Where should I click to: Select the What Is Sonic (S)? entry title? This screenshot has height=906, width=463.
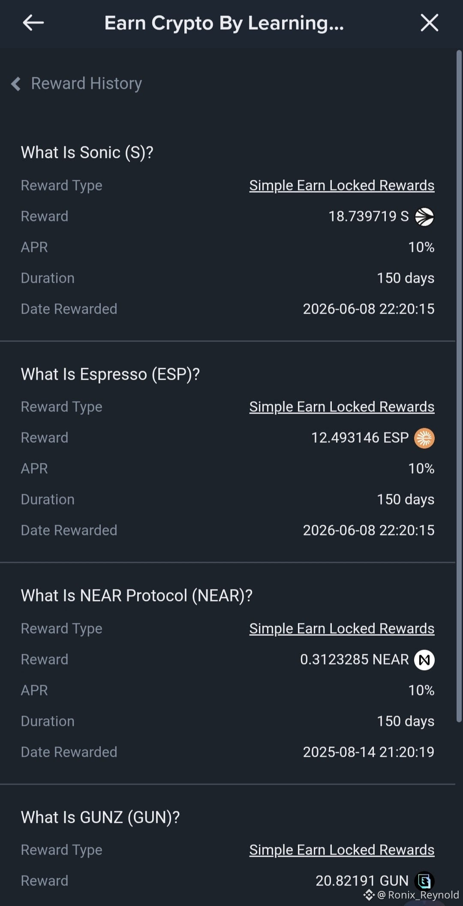[x=87, y=153]
